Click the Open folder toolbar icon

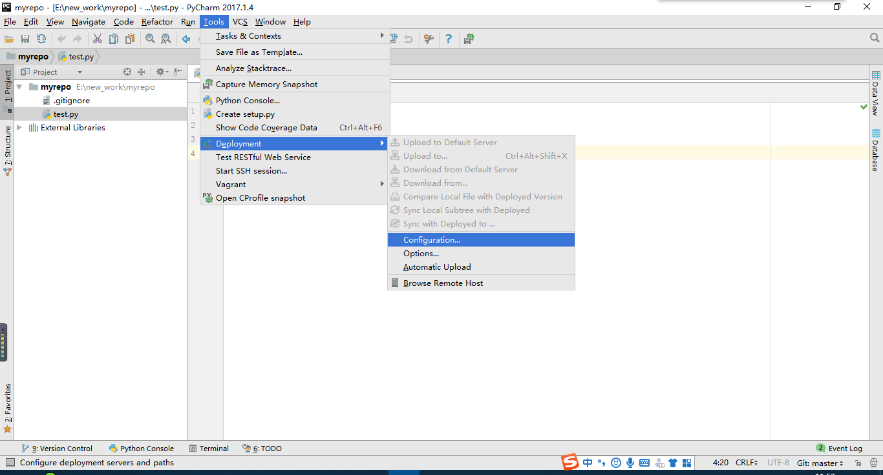[x=9, y=39]
